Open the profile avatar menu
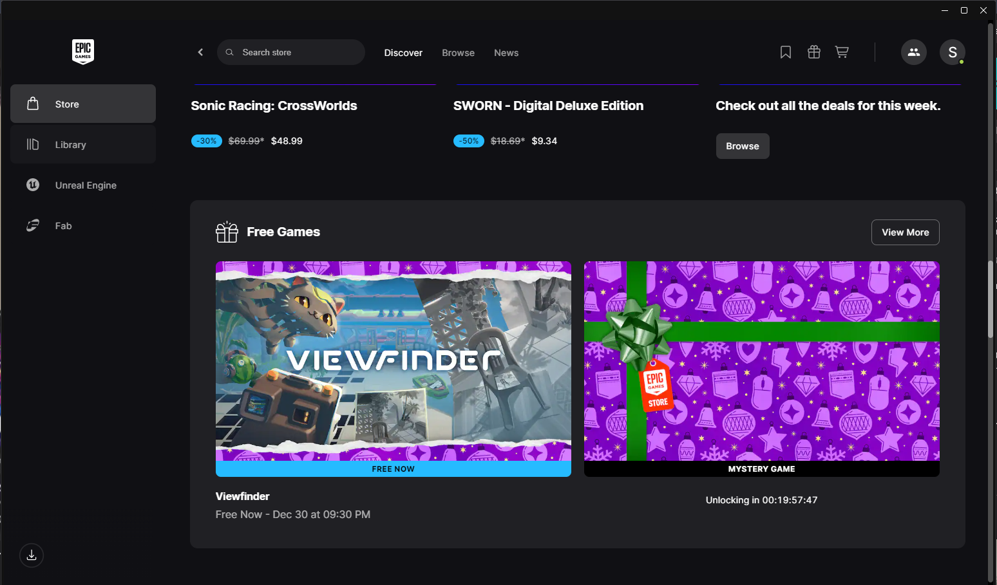The width and height of the screenshot is (997, 585). pos(953,52)
